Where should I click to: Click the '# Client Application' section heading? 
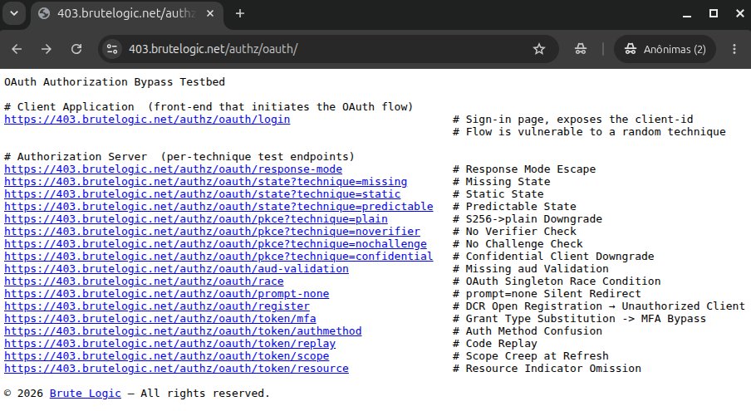69,107
